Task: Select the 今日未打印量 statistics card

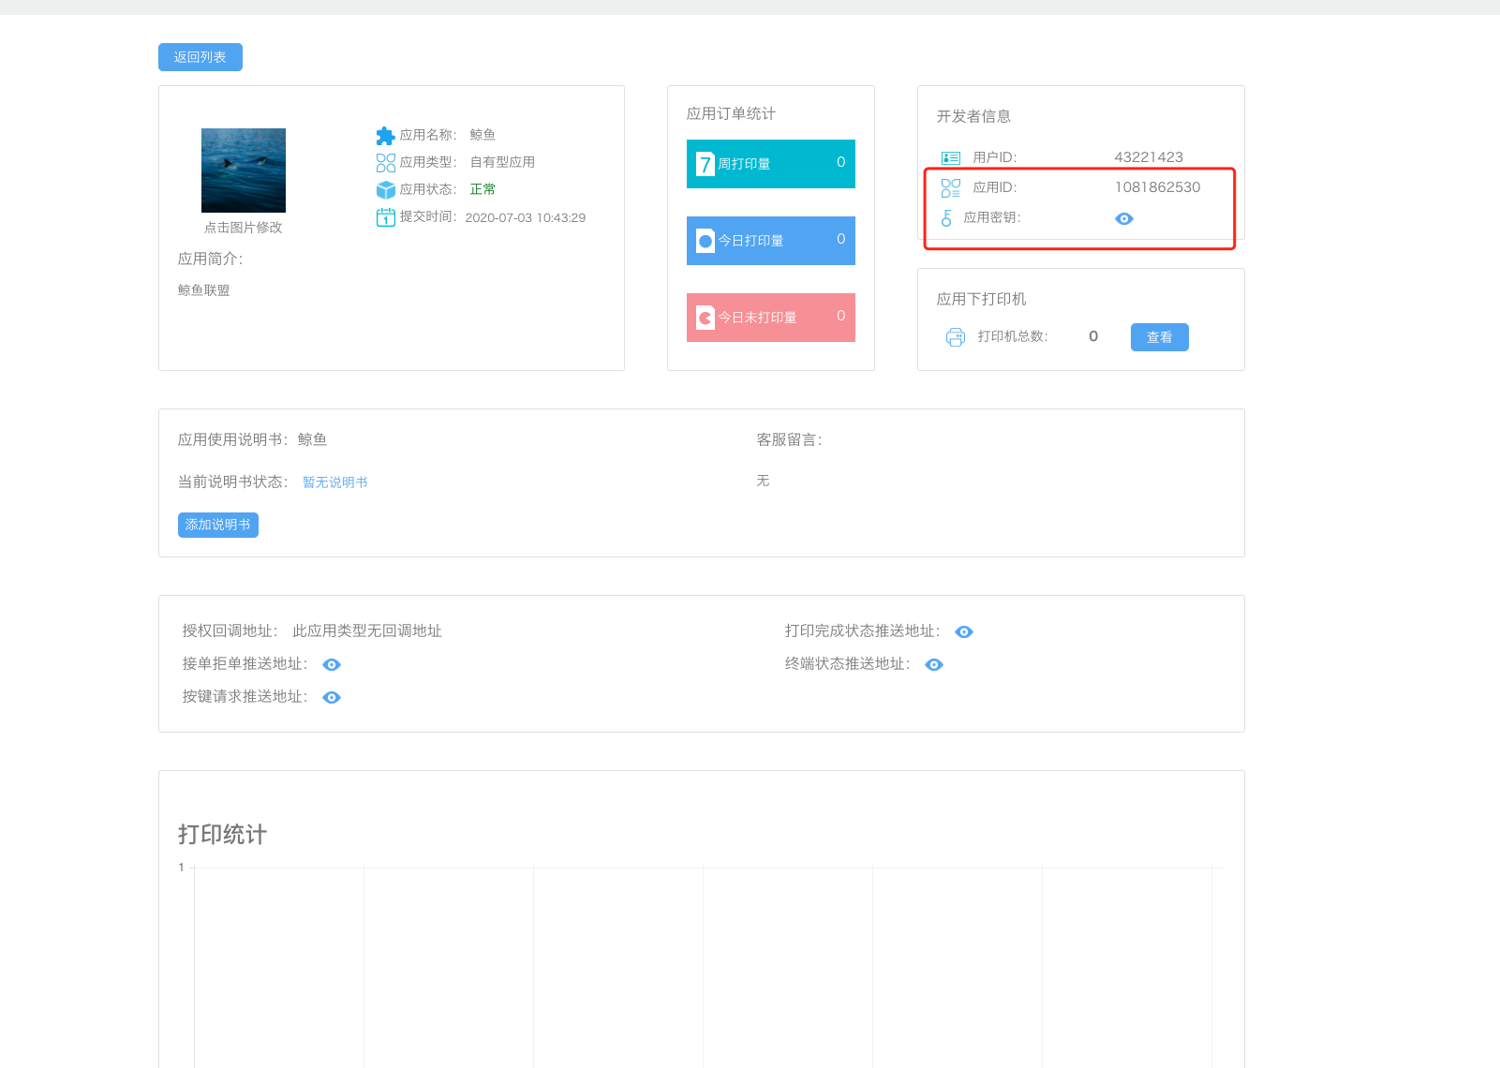Action: click(x=771, y=318)
